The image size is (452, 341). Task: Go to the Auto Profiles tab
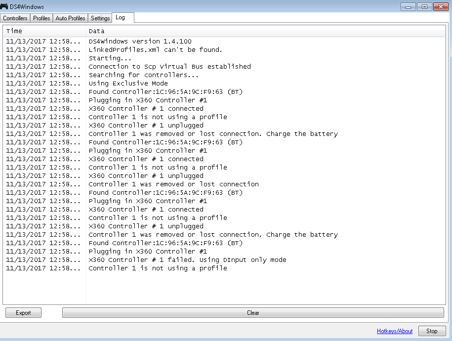pos(70,18)
